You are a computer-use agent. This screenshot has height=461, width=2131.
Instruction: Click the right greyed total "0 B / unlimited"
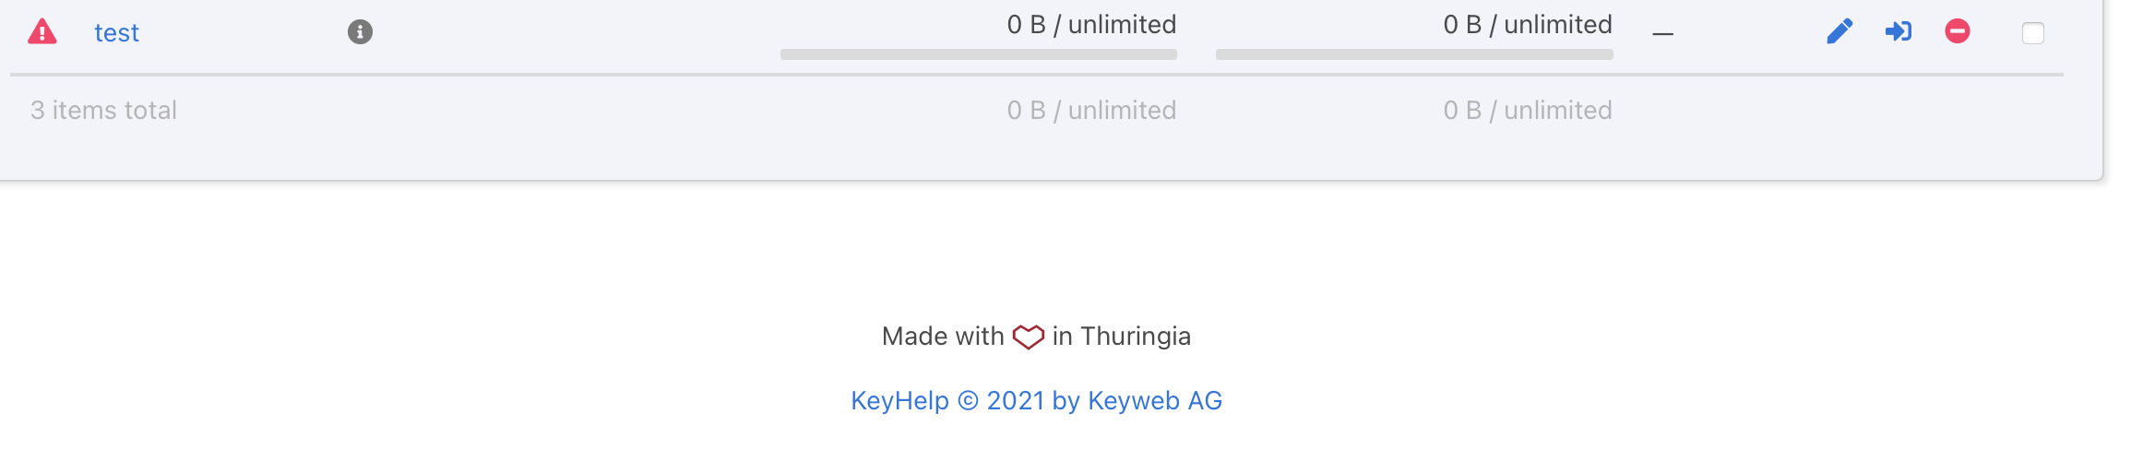(x=1528, y=111)
